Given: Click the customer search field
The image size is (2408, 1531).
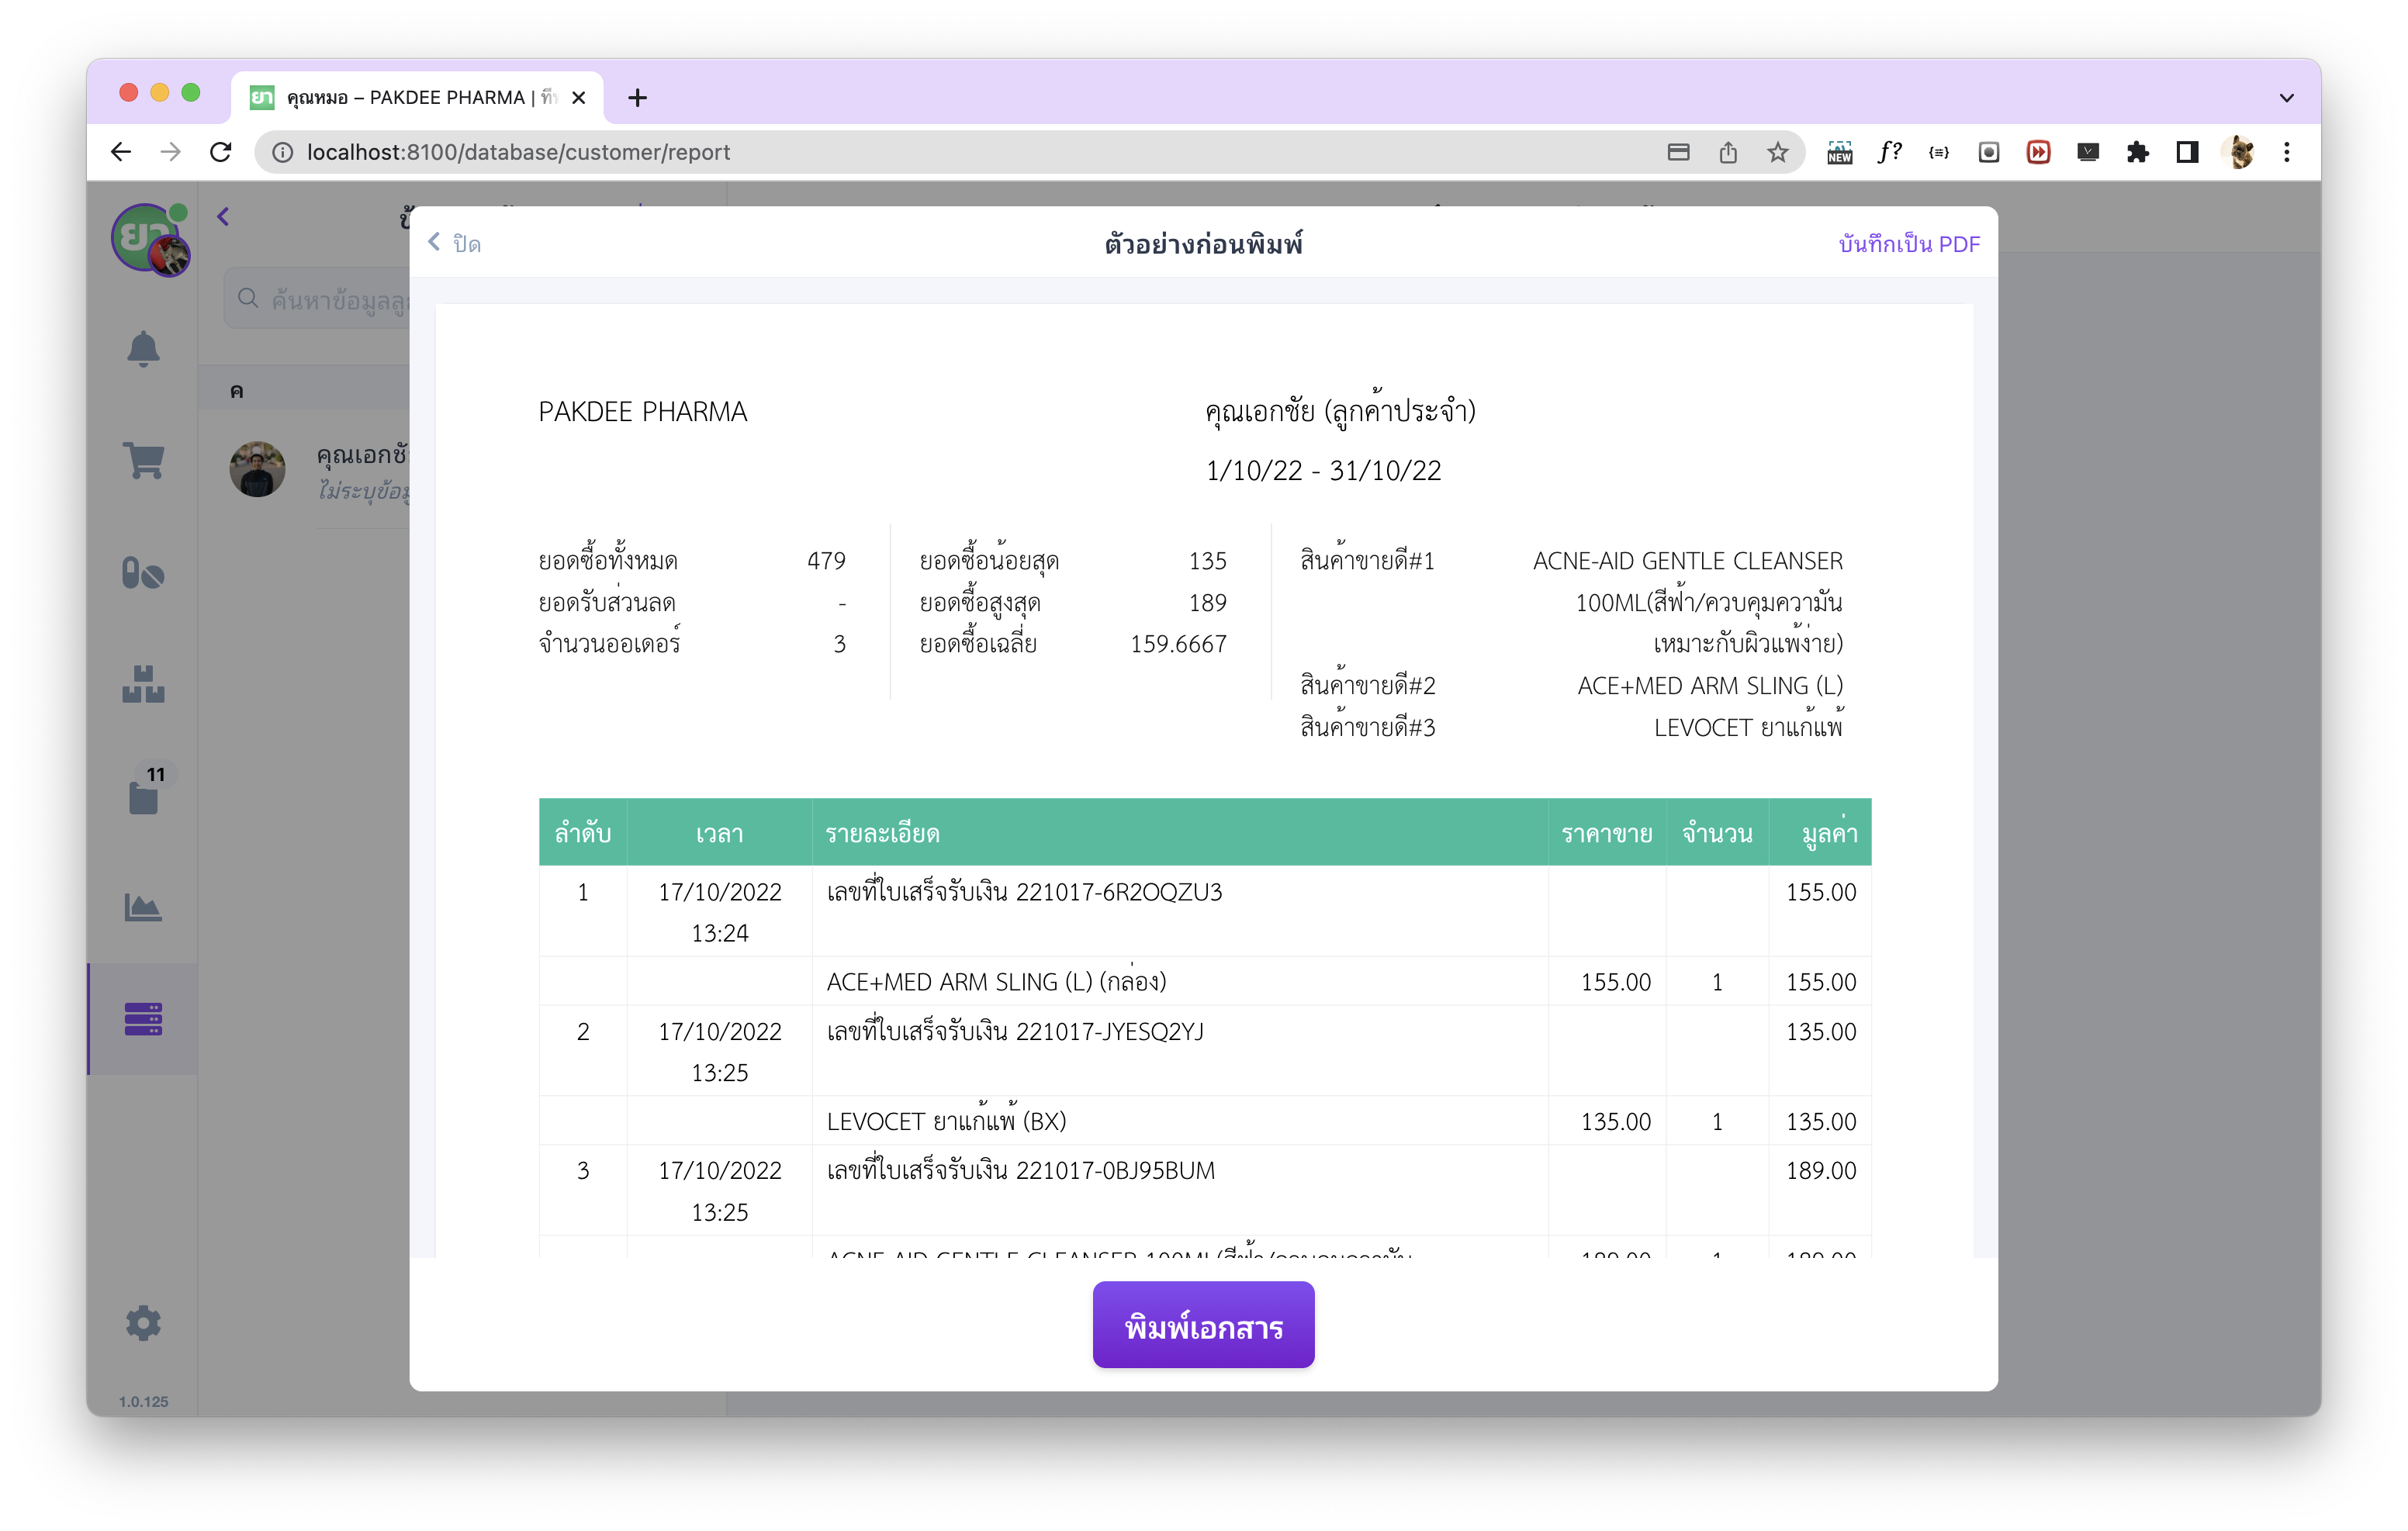Looking at the screenshot, I should pyautogui.click(x=318, y=299).
